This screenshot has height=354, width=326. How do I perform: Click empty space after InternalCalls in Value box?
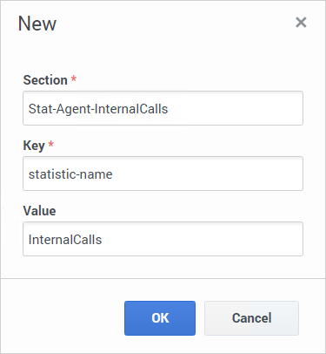203,239
